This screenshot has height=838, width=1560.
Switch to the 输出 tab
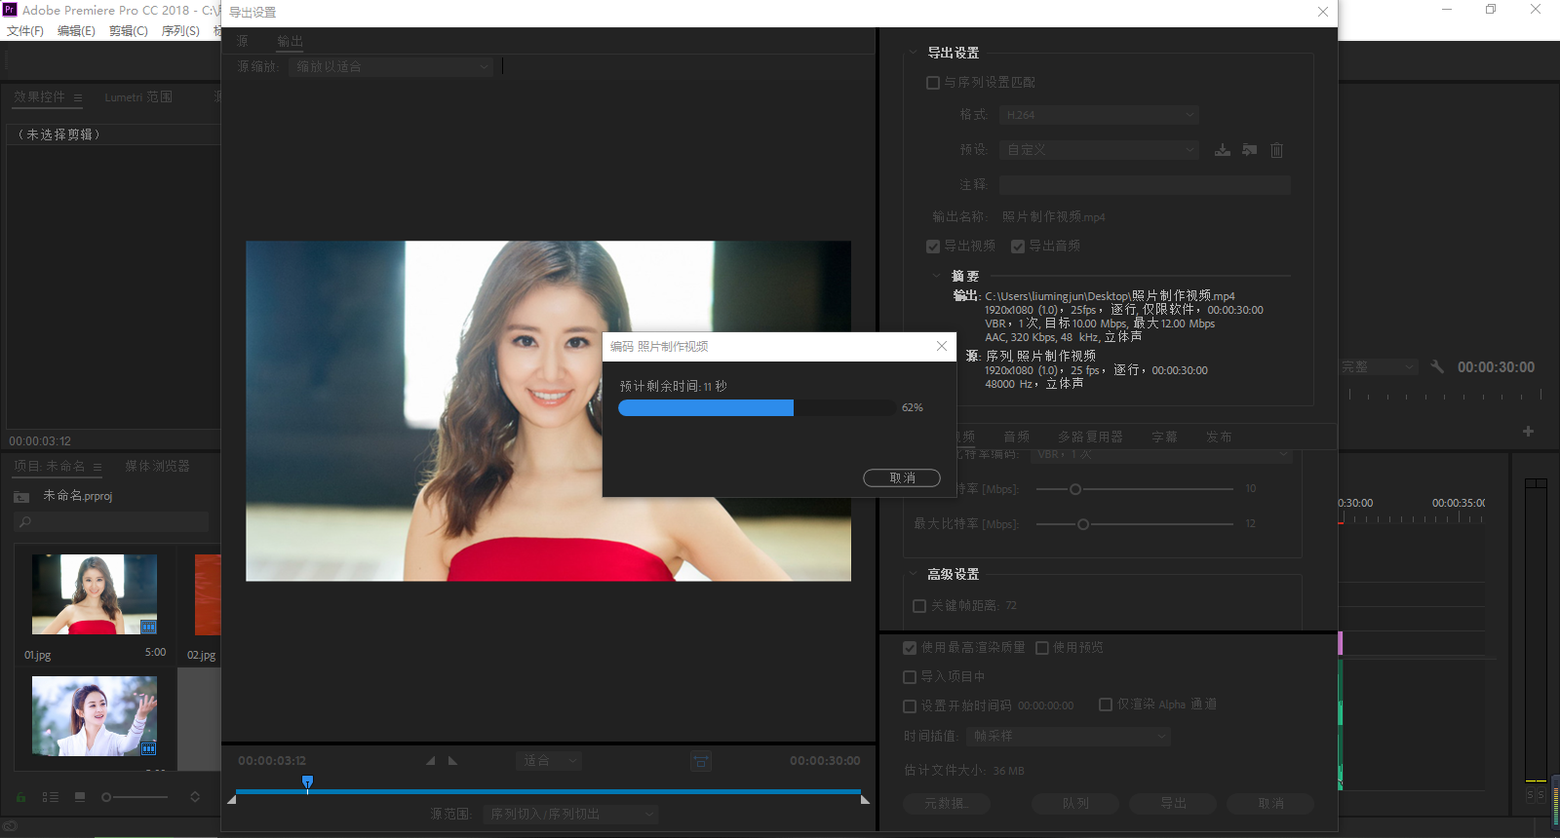(x=290, y=41)
